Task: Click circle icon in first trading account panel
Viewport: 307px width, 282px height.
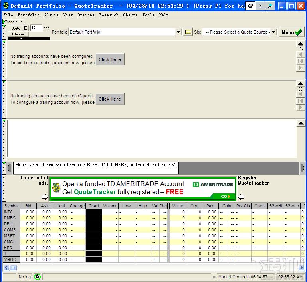Action: 301,49
